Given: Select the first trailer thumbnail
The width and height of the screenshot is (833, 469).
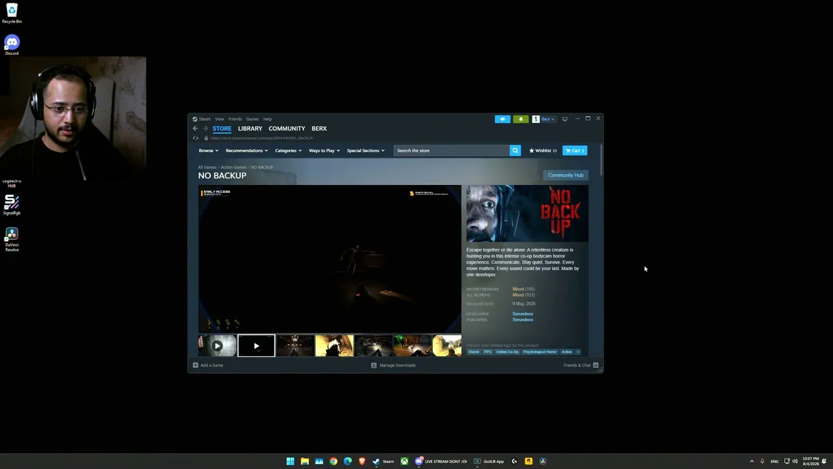Looking at the screenshot, I should tap(217, 345).
